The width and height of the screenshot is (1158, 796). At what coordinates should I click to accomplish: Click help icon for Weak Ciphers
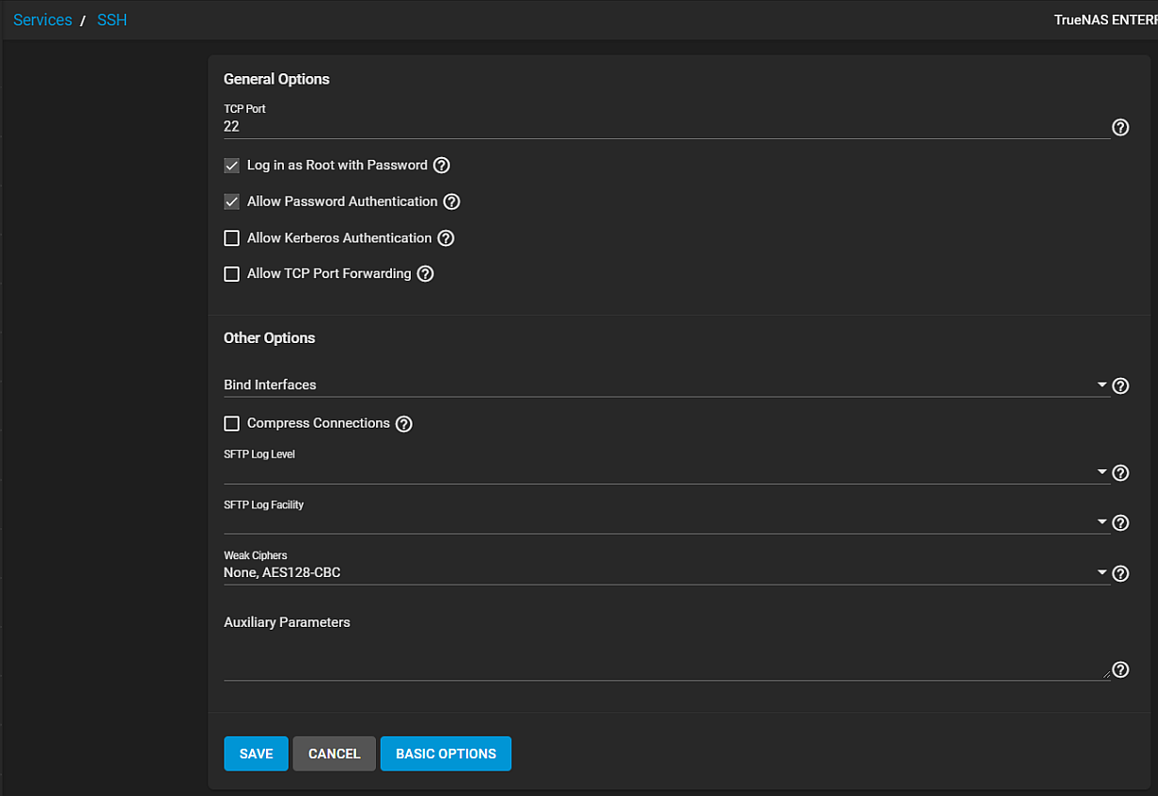(1119, 573)
